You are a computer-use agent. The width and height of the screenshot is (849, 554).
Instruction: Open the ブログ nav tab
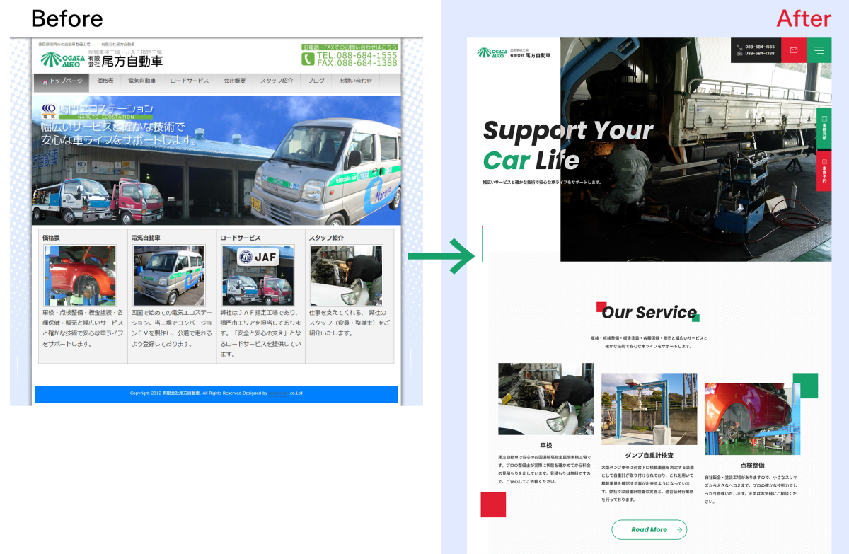point(316,81)
